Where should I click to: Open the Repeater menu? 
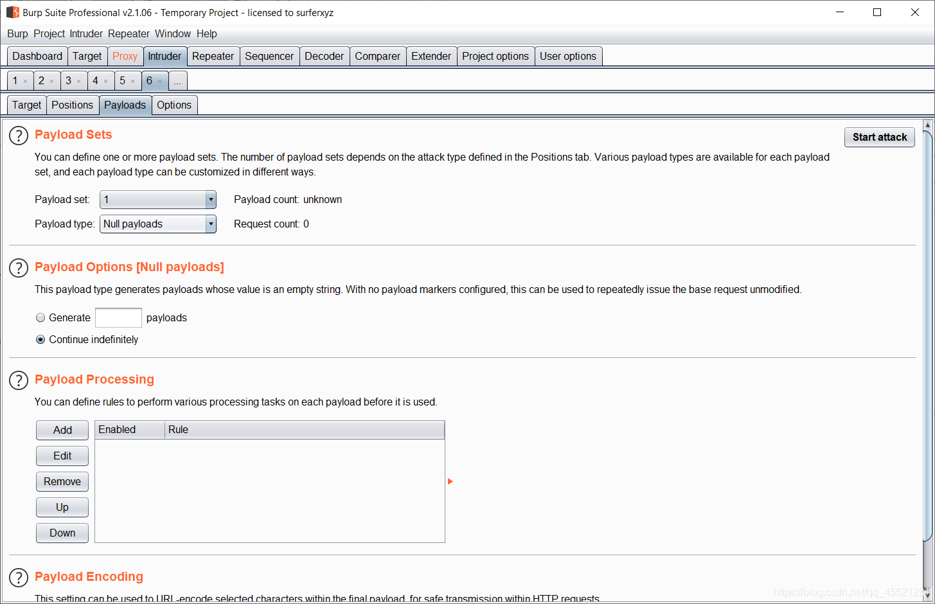[x=129, y=33]
